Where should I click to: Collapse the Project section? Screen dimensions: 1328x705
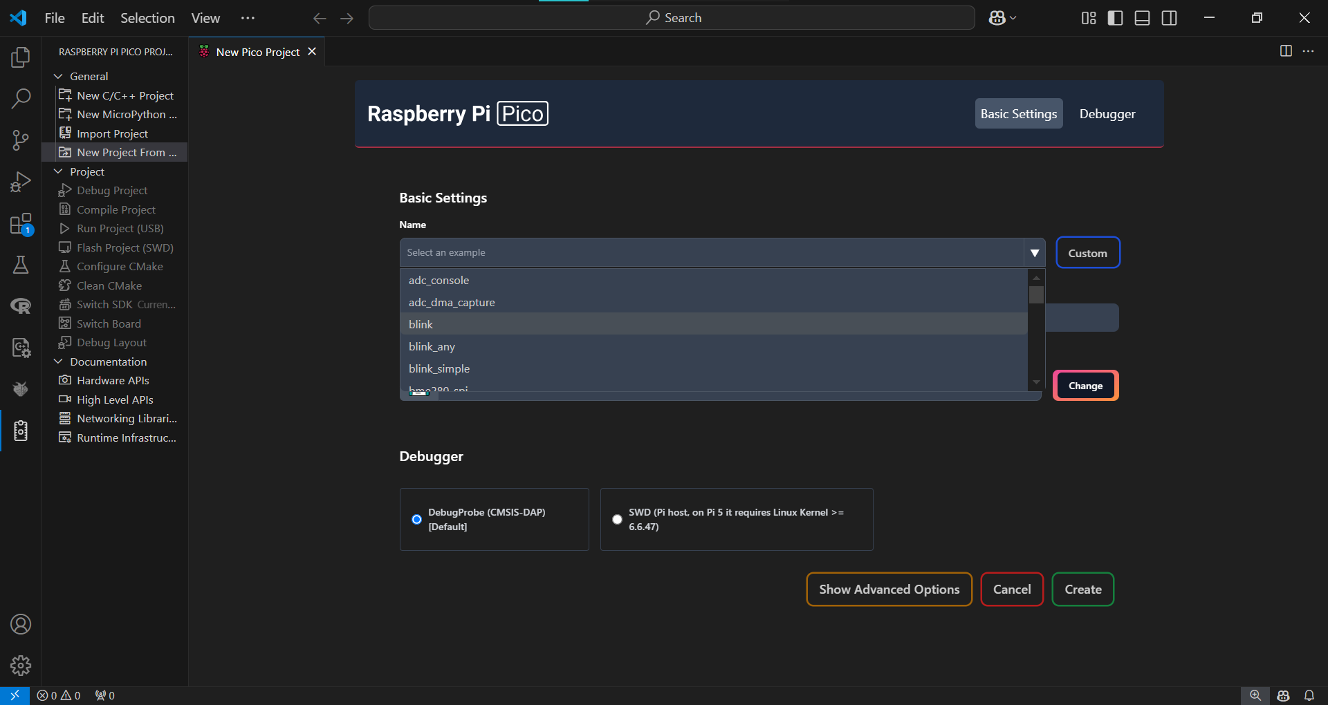[x=58, y=171]
